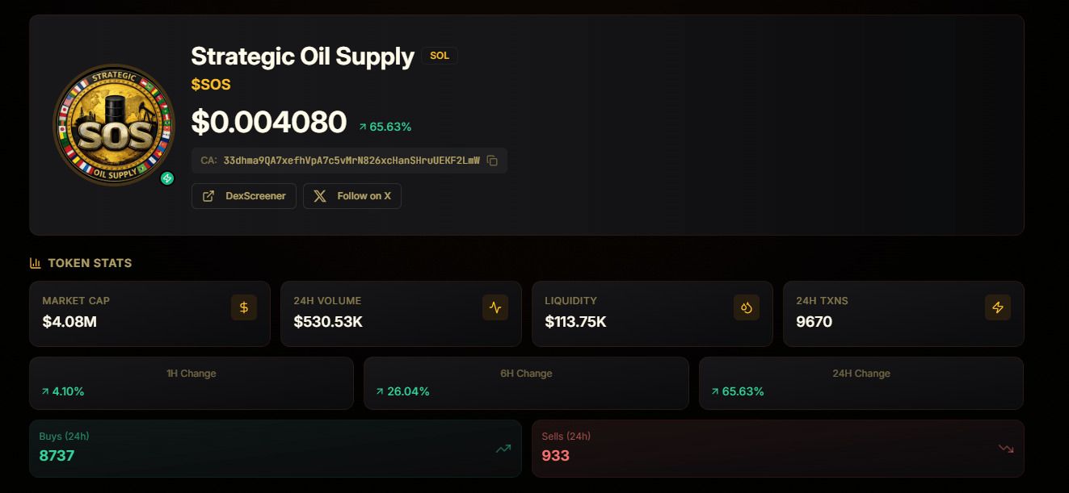Click the SOS token logo
1069x493 pixels.
113,125
